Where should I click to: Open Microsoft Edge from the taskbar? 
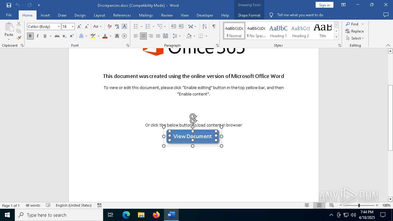click(126, 215)
